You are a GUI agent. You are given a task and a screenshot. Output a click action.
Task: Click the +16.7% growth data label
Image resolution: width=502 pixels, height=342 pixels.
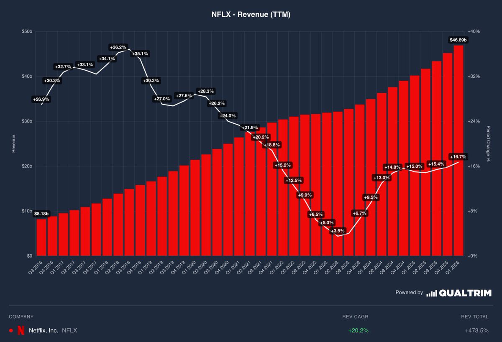[458, 156]
